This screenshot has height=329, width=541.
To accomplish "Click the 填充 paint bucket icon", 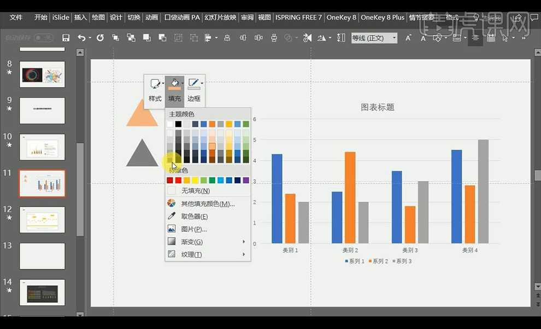I will (x=174, y=83).
